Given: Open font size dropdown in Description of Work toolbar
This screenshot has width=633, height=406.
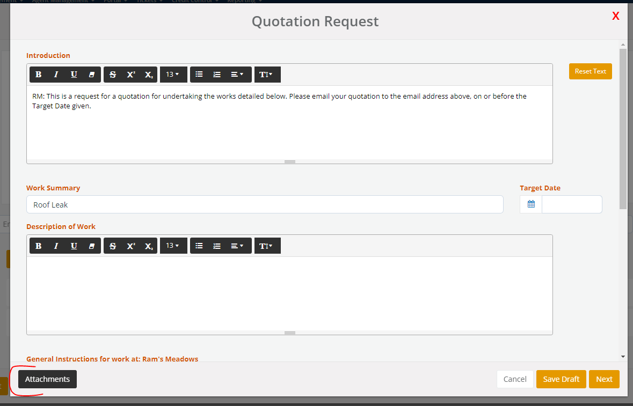Looking at the screenshot, I should pos(173,246).
